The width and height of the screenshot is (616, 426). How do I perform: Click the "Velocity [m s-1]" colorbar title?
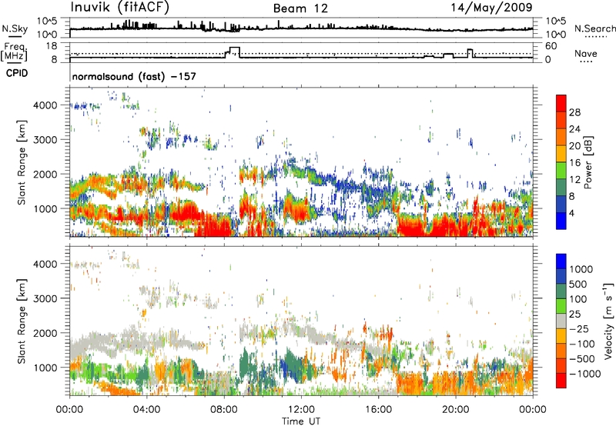click(x=608, y=321)
